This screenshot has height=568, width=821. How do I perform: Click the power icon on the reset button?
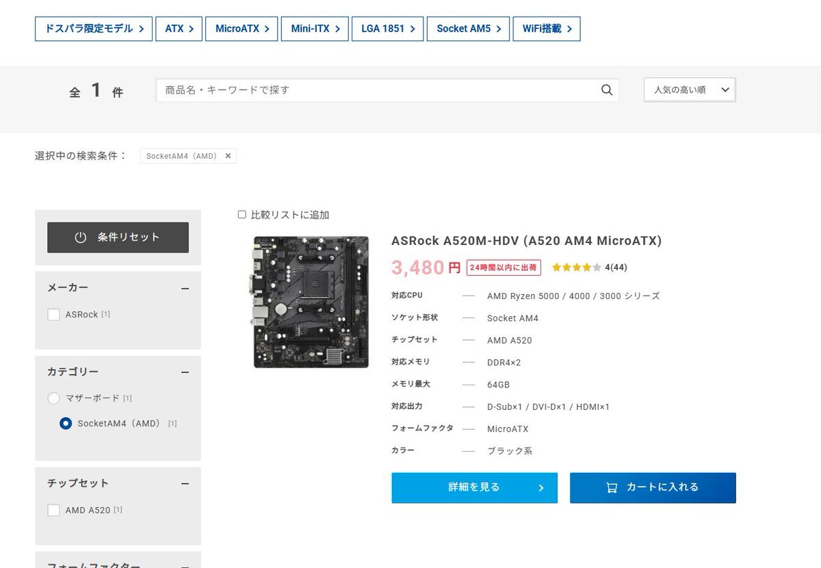[x=81, y=237]
